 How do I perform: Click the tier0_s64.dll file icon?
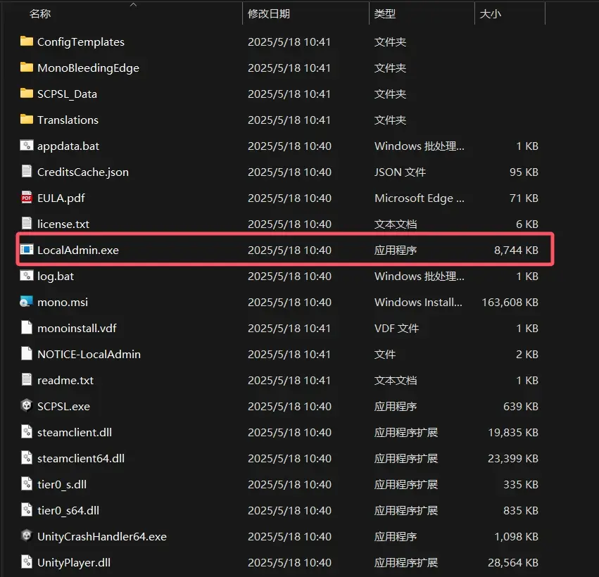26,509
